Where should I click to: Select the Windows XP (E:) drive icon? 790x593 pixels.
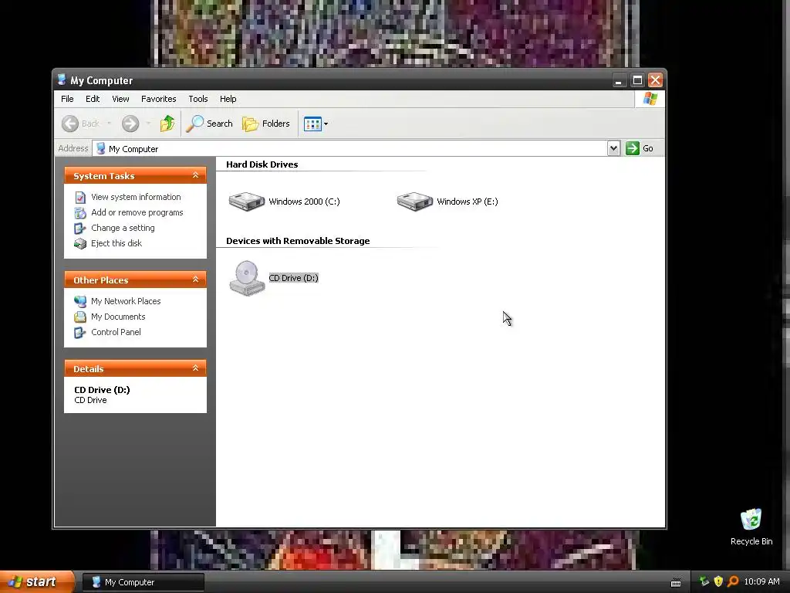[x=414, y=202]
